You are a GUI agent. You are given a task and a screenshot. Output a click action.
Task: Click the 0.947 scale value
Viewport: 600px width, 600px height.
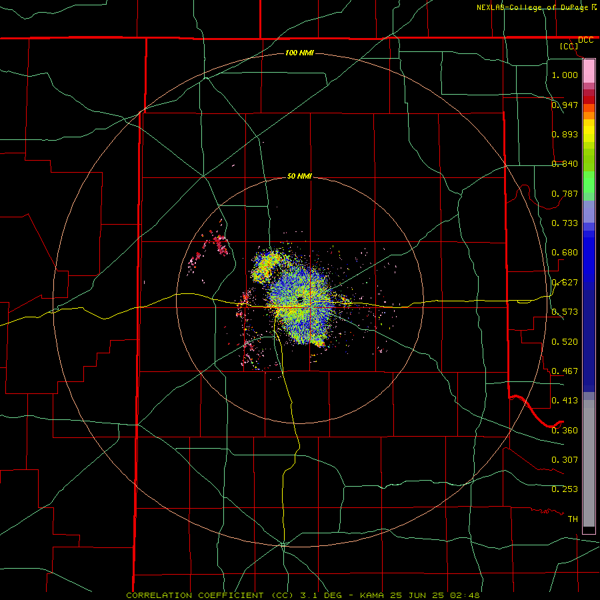[565, 105]
